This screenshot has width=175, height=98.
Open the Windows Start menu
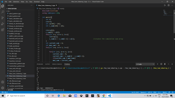coord(3,96)
